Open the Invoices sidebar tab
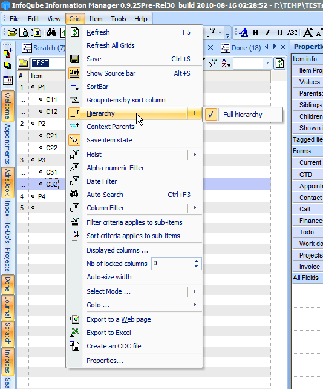Viewport: 323px width, 389px height. point(8,361)
